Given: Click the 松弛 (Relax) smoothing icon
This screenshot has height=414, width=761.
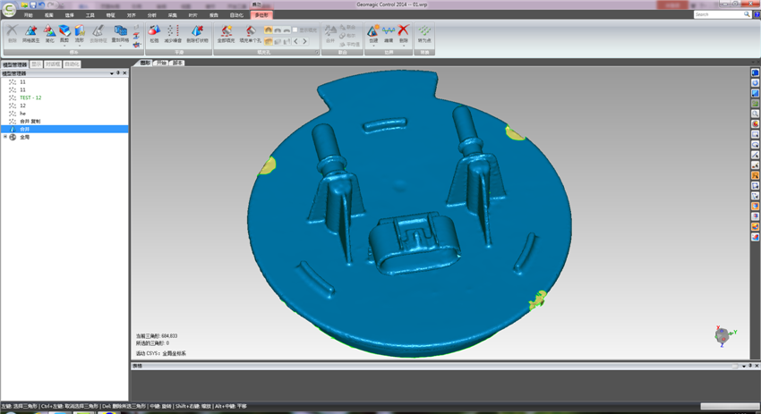Looking at the screenshot, I should [x=154, y=33].
